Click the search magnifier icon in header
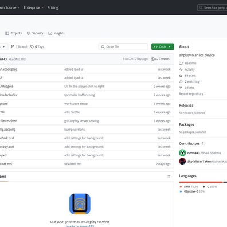The width and height of the screenshot is (227, 227). point(201,8)
